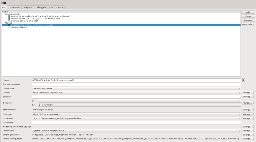Open the Qt version dropdown
Image resolution: width=256 pixels, height=142 pixels.
136,118
